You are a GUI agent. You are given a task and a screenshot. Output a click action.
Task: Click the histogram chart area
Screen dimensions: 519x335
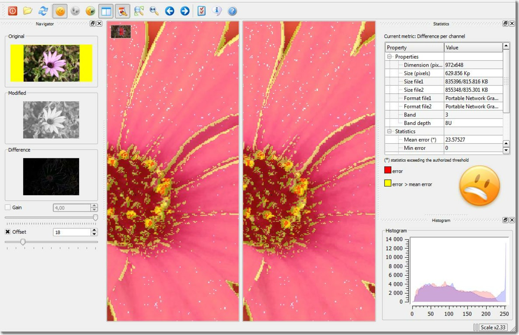point(459,270)
